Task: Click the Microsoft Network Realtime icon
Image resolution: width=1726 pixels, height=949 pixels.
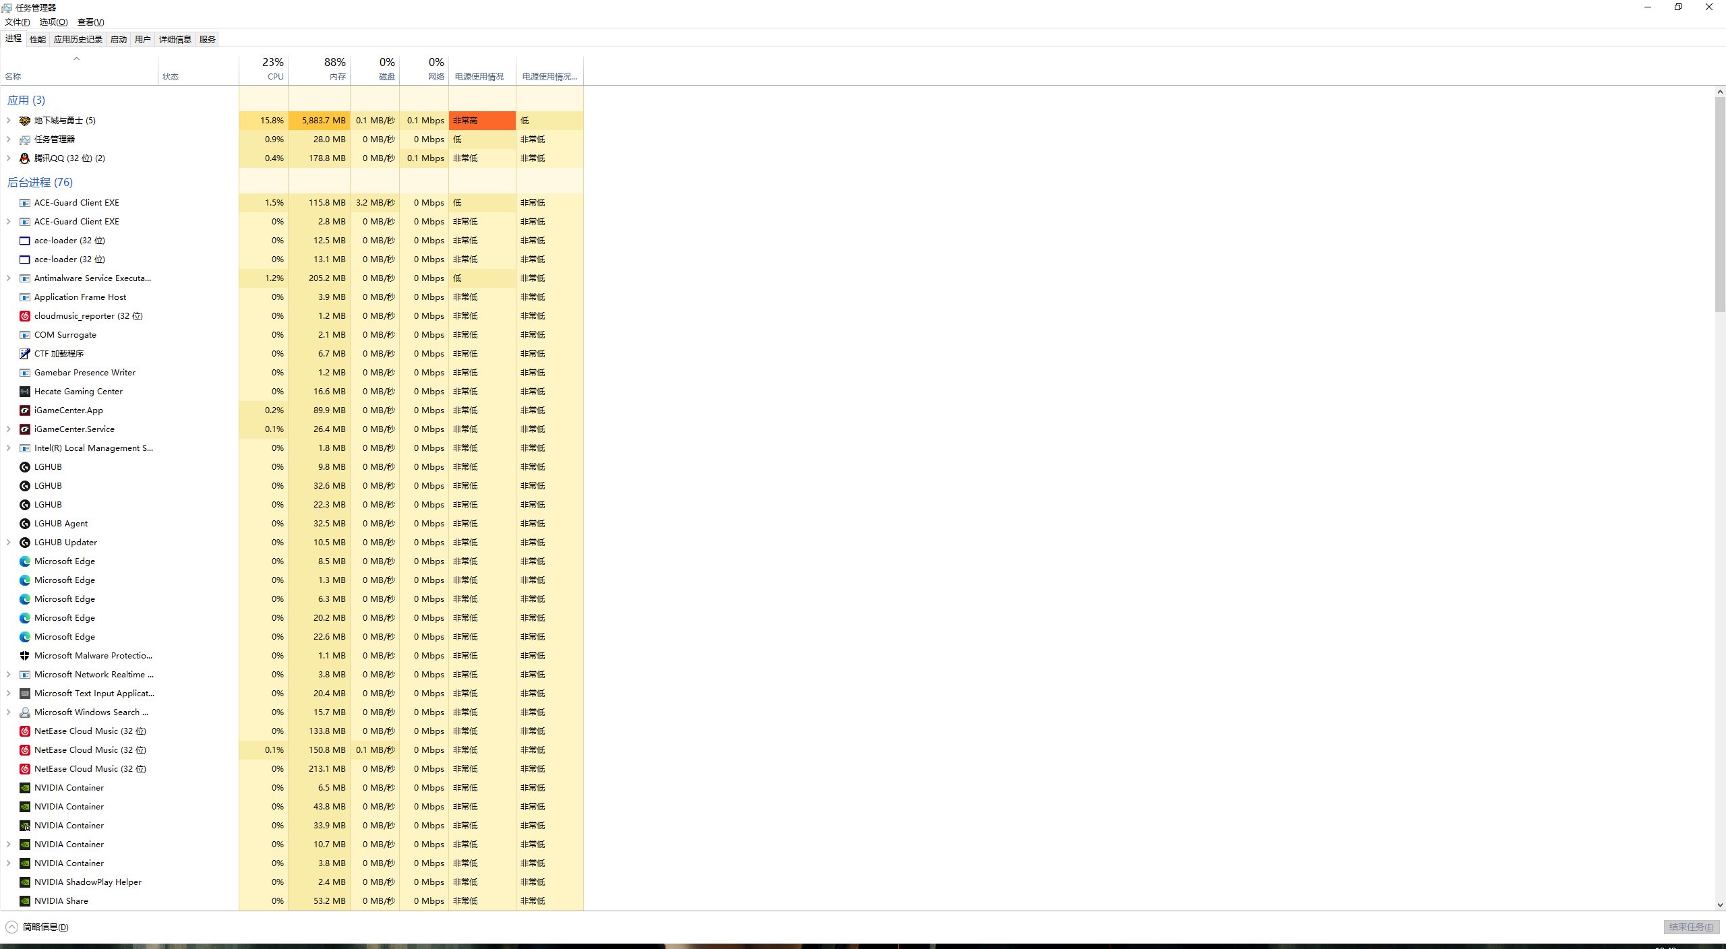Action: tap(25, 675)
